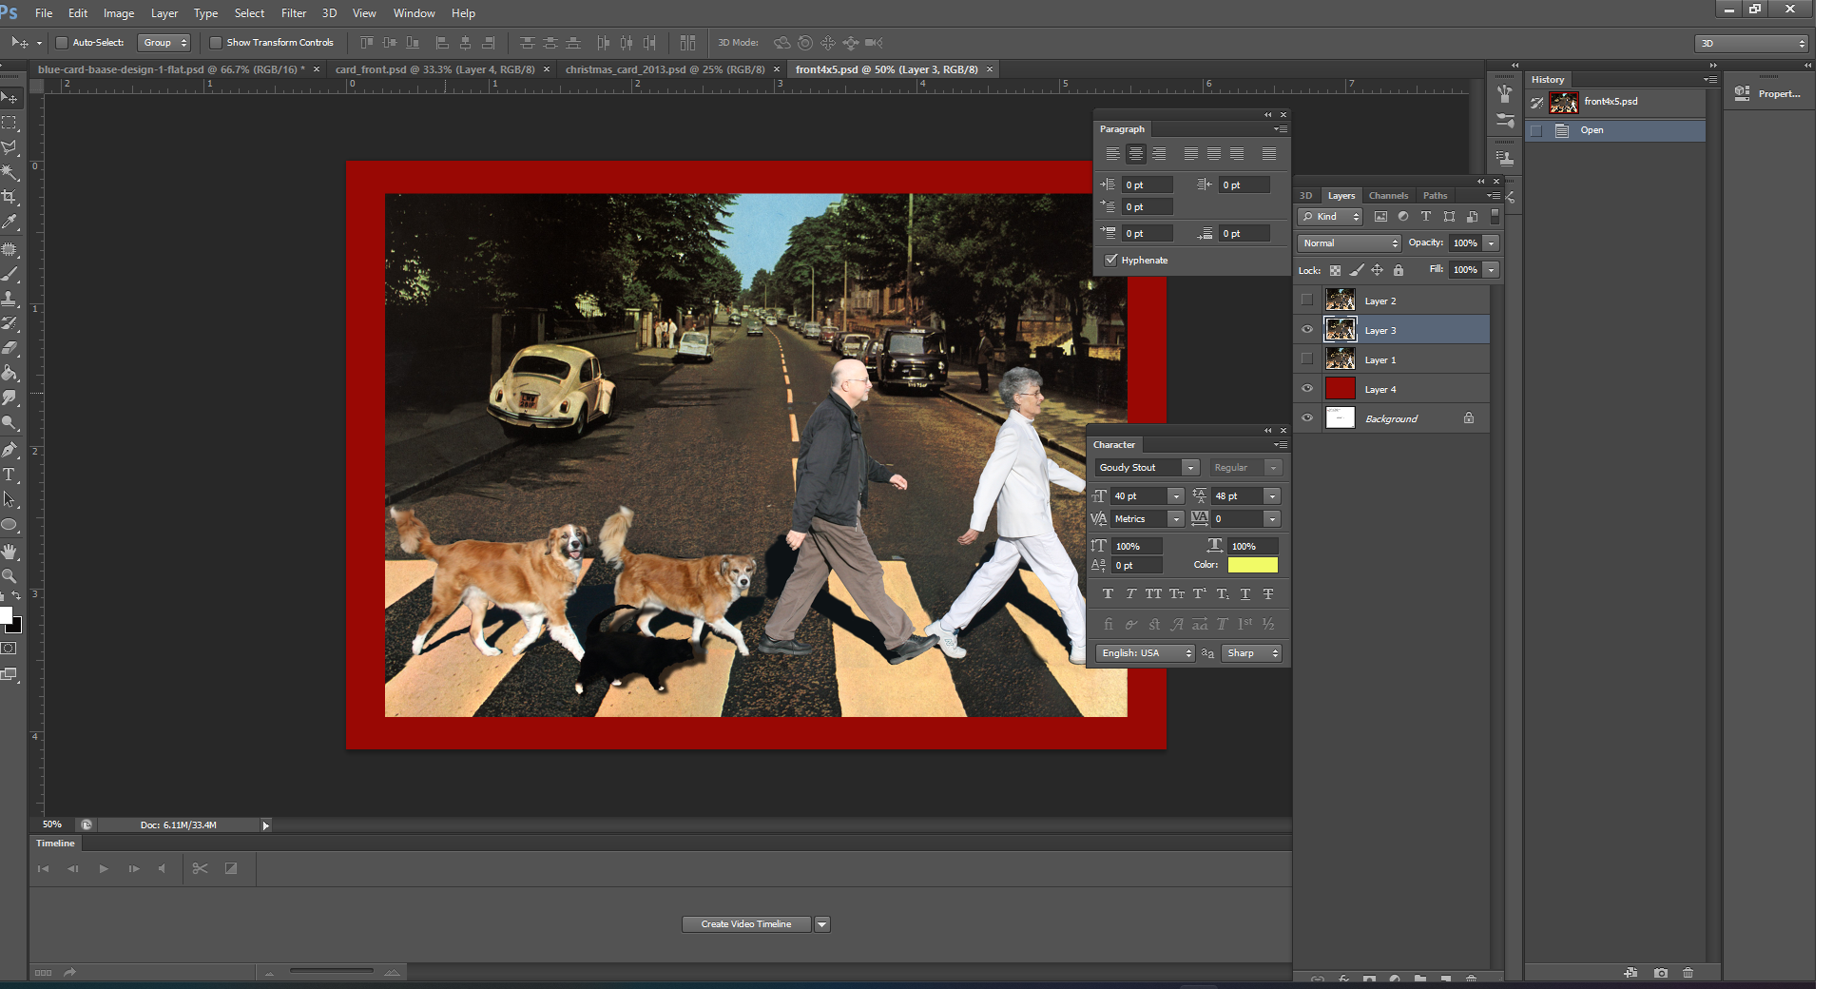Image resolution: width=1833 pixels, height=989 pixels.
Task: Select the Crop tool
Action: pyautogui.click(x=10, y=197)
